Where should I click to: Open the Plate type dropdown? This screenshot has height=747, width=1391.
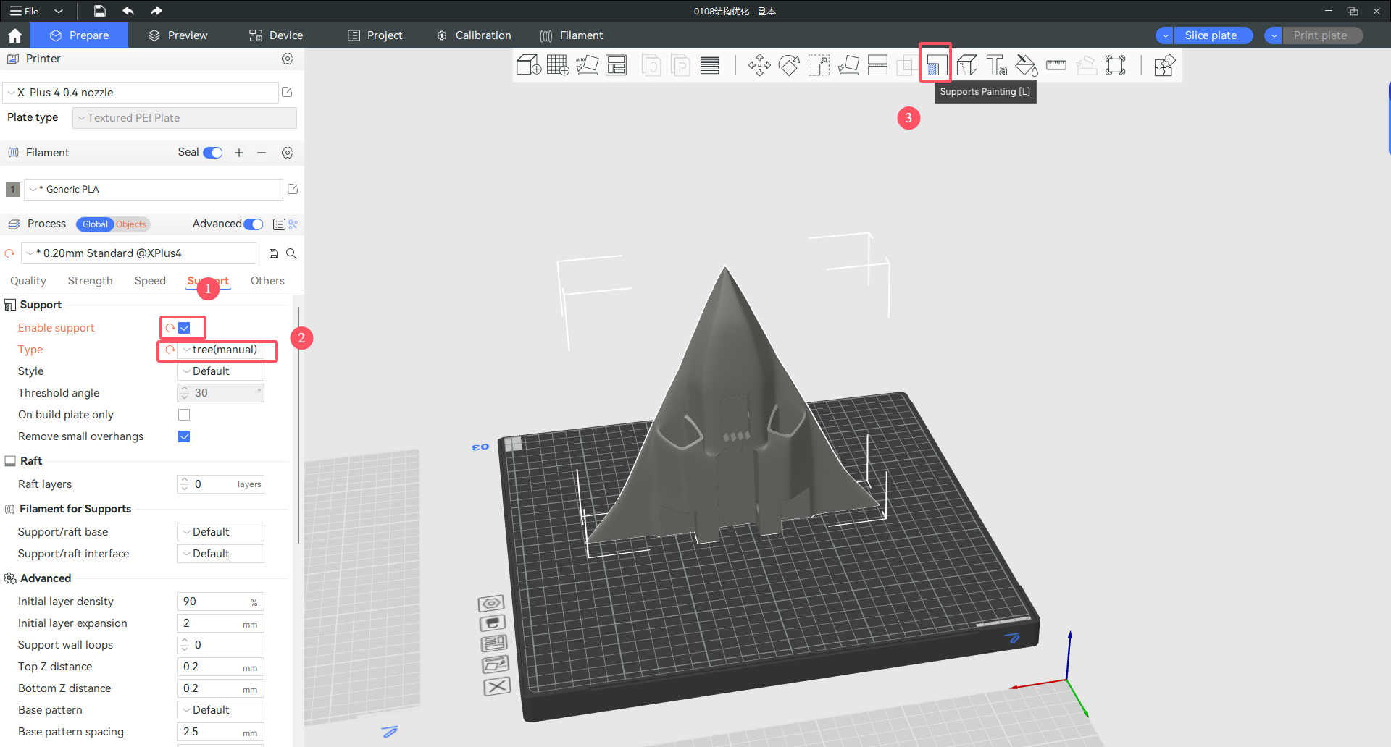pos(184,117)
